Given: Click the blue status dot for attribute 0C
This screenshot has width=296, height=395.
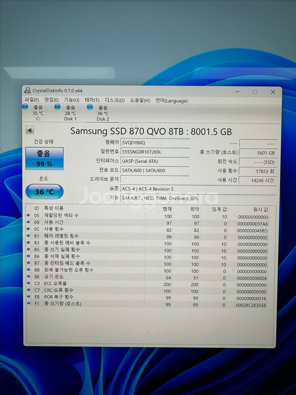Looking at the screenshot, I should click(28, 229).
